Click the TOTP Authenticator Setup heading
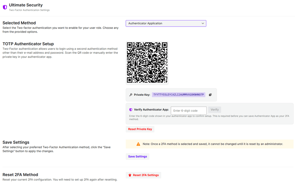 pos(28,44)
